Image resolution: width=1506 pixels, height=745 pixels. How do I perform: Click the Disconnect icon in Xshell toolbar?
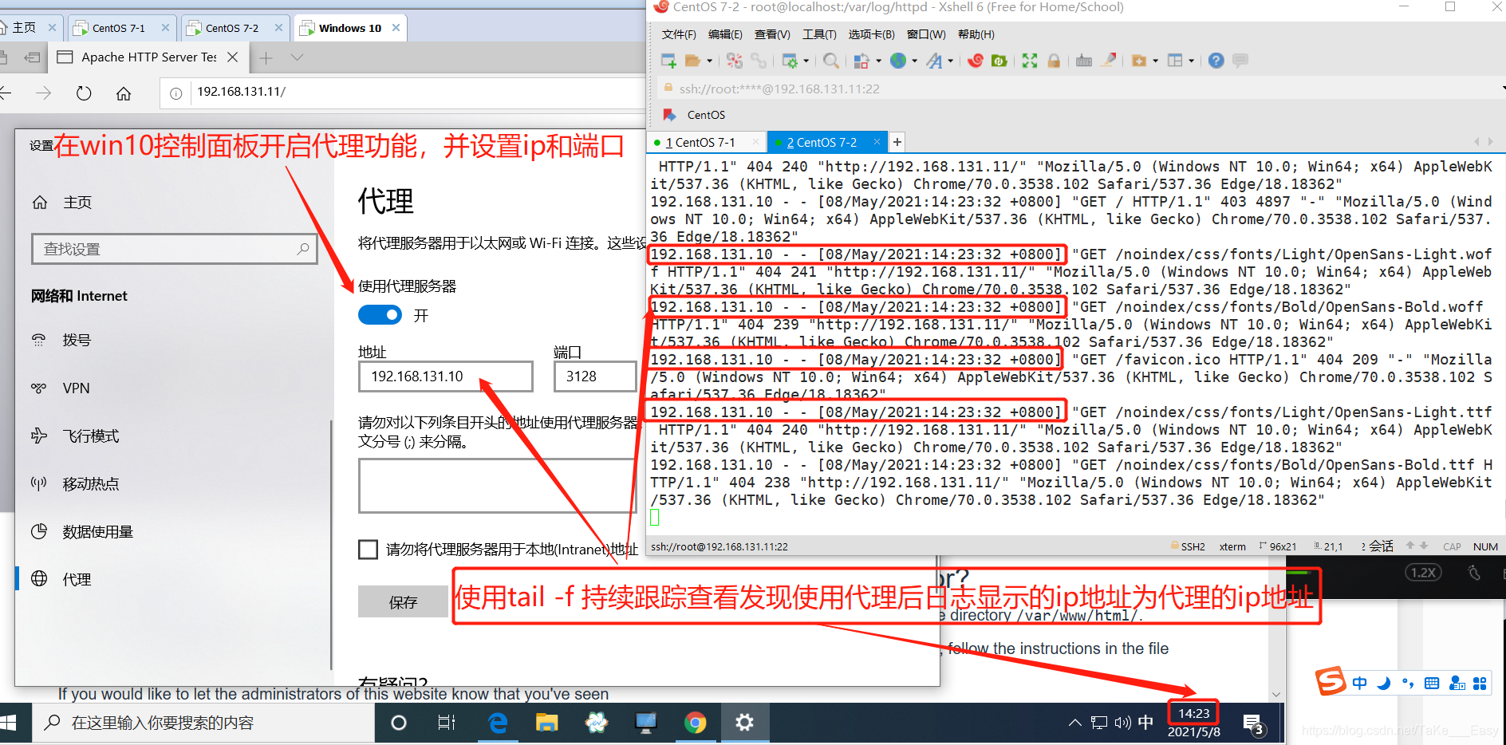click(x=735, y=61)
